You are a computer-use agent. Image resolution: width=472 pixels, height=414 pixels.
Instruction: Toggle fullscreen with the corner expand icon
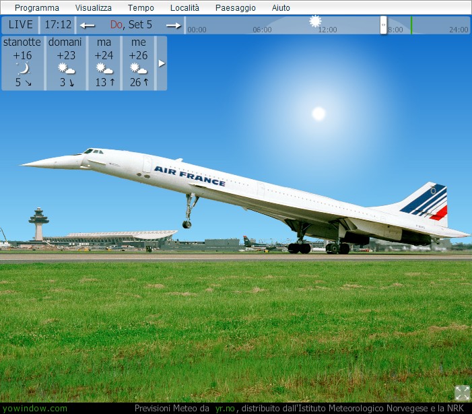pyautogui.click(x=462, y=393)
